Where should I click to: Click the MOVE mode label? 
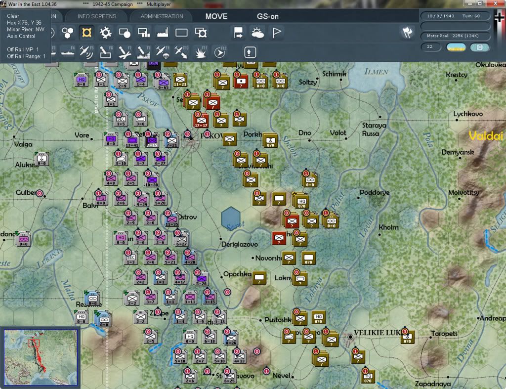tap(216, 16)
